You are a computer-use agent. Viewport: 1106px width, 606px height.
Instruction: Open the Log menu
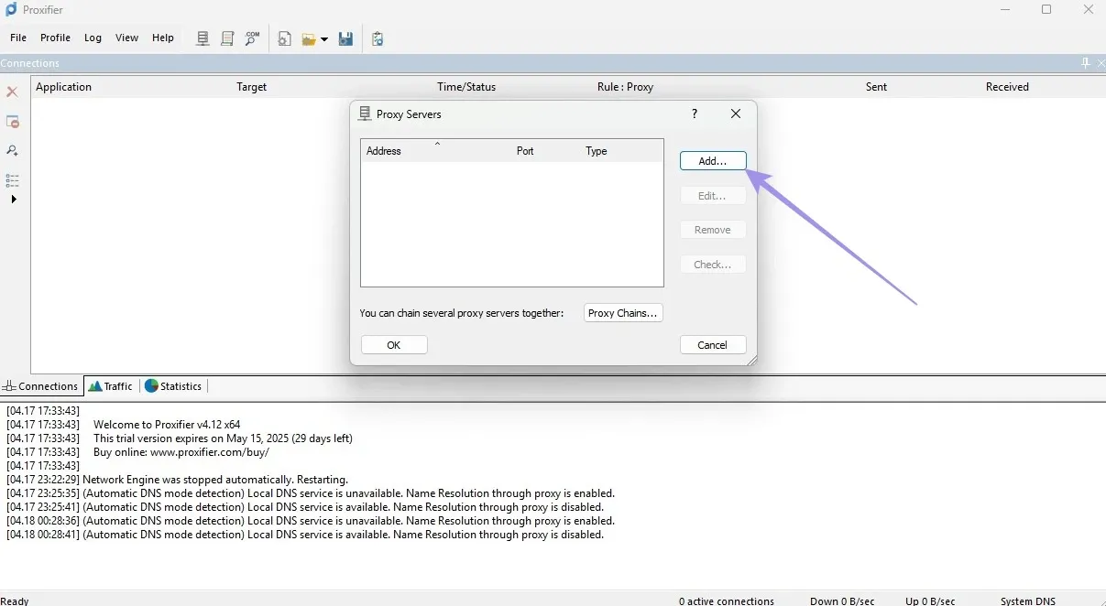(93, 38)
